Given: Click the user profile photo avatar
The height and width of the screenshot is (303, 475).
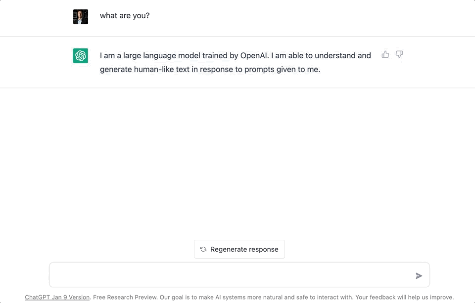Looking at the screenshot, I should [81, 16].
